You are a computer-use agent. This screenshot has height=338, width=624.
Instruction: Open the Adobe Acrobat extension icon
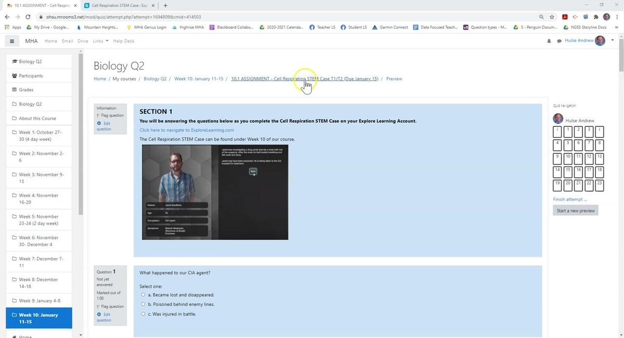565,17
